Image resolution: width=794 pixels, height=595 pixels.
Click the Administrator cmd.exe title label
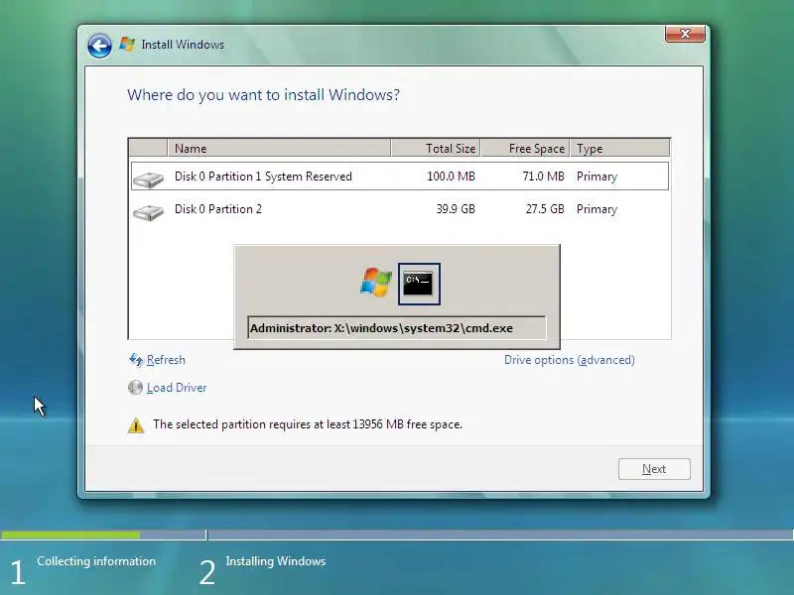click(x=396, y=328)
